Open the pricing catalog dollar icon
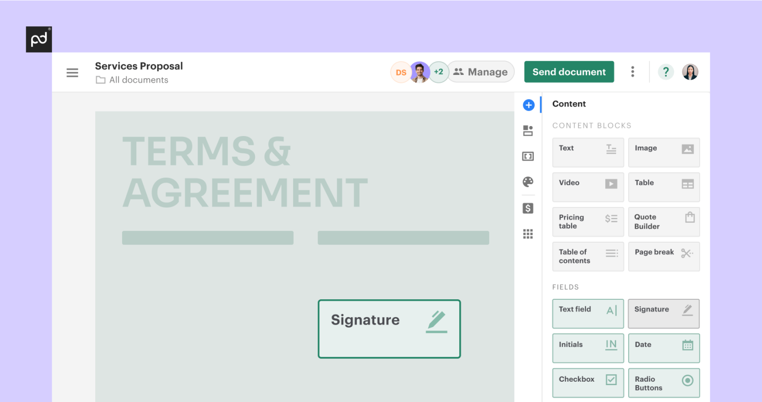Image resolution: width=762 pixels, height=402 pixels. pyautogui.click(x=528, y=208)
